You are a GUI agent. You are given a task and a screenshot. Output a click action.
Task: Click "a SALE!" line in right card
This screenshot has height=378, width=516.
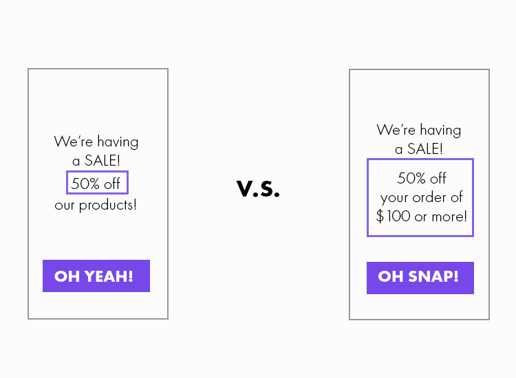click(x=418, y=149)
